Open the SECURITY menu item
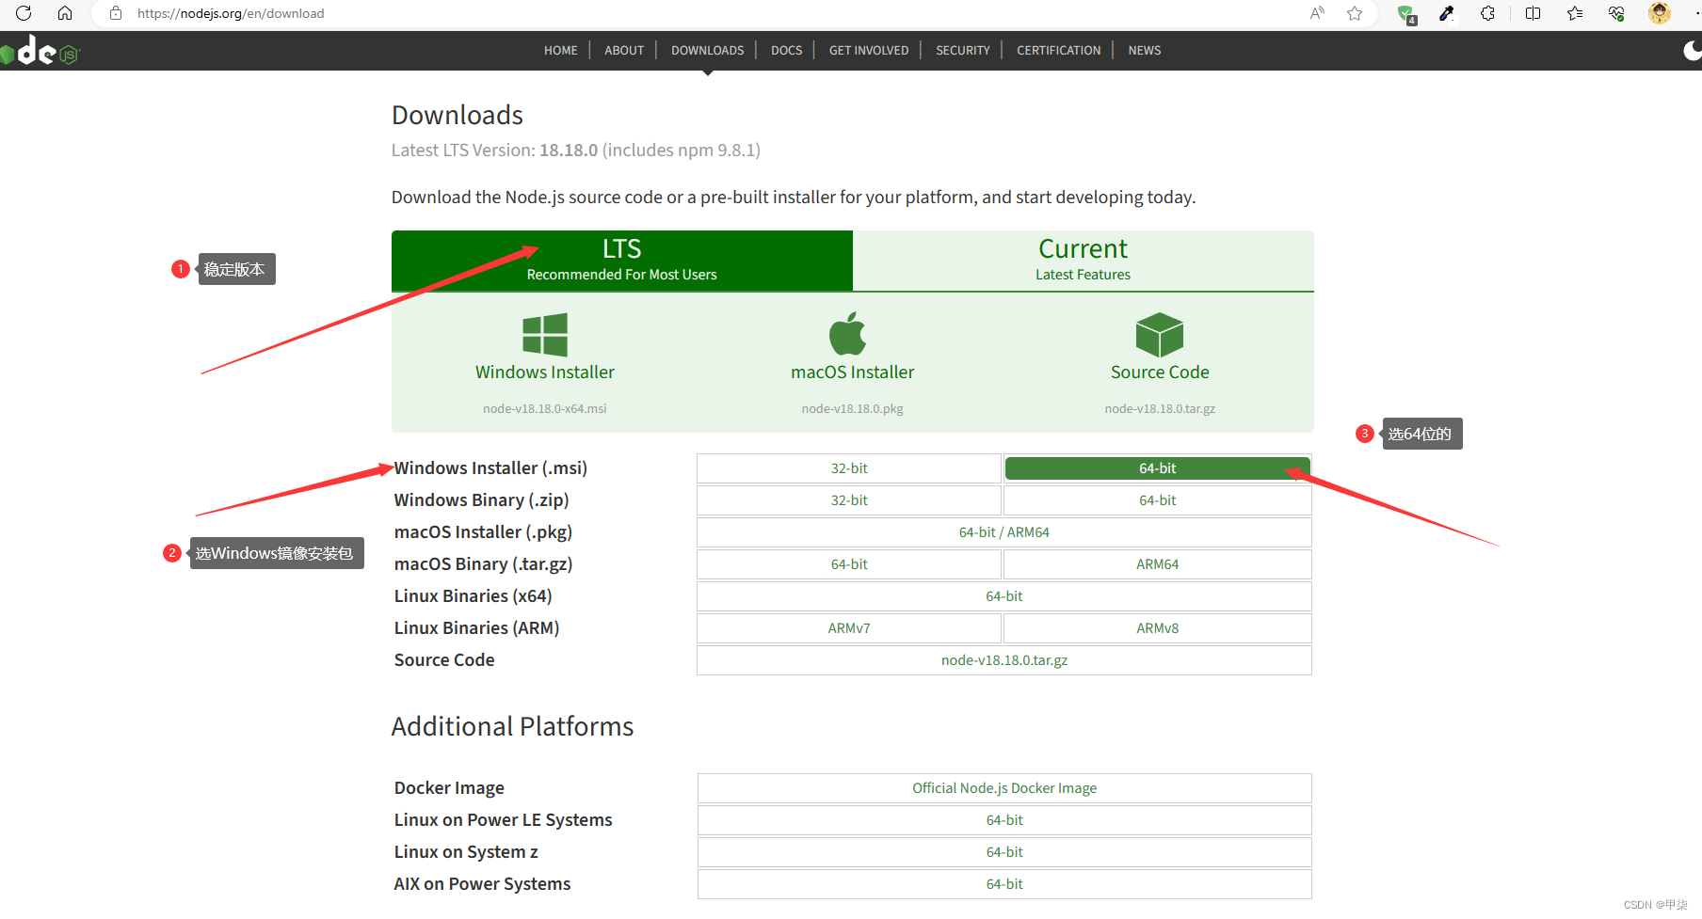This screenshot has width=1702, height=919. point(963,51)
